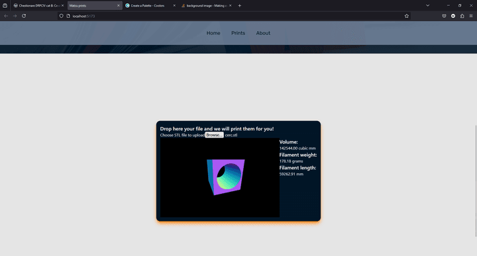Go back with the back arrow
477x256 pixels.
[6, 16]
